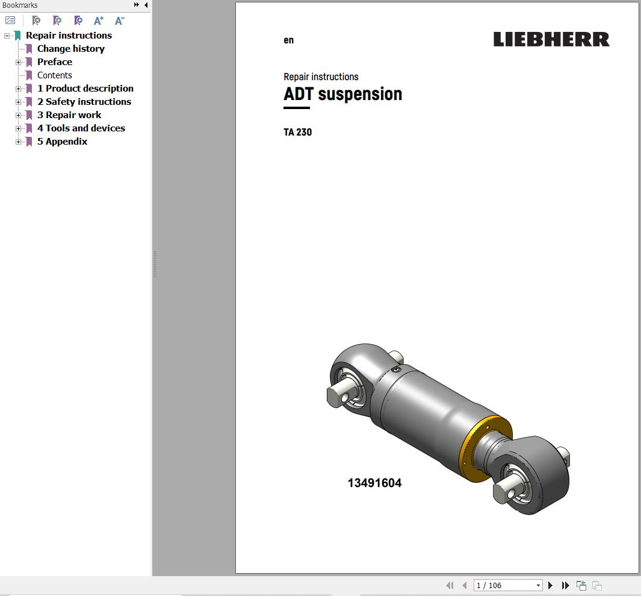
Task: Open the page number dropdown arrow
Action: [x=538, y=585]
